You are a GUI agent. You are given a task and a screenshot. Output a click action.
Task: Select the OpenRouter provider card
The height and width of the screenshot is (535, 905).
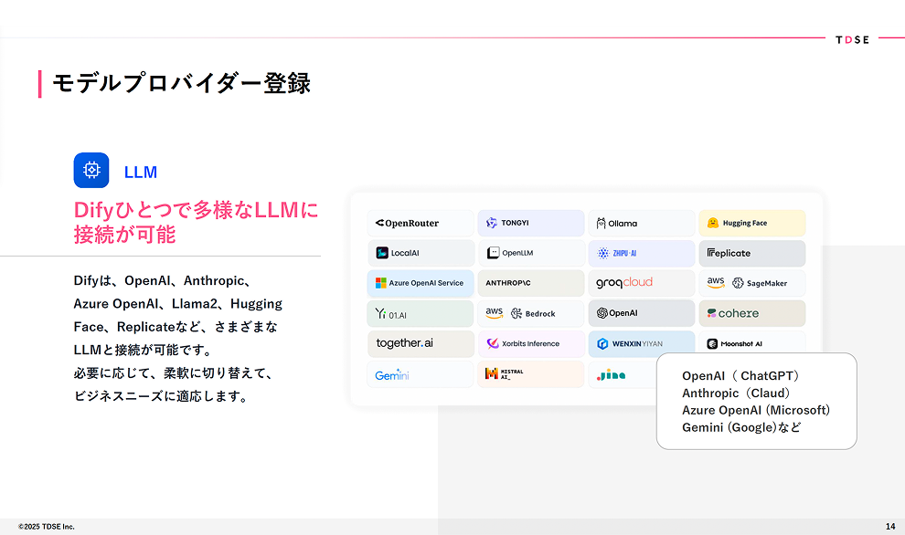421,223
